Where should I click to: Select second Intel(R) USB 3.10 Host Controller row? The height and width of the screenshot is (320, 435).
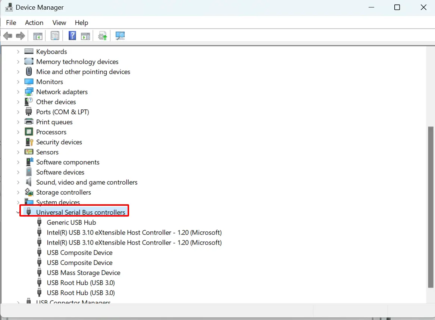click(134, 243)
